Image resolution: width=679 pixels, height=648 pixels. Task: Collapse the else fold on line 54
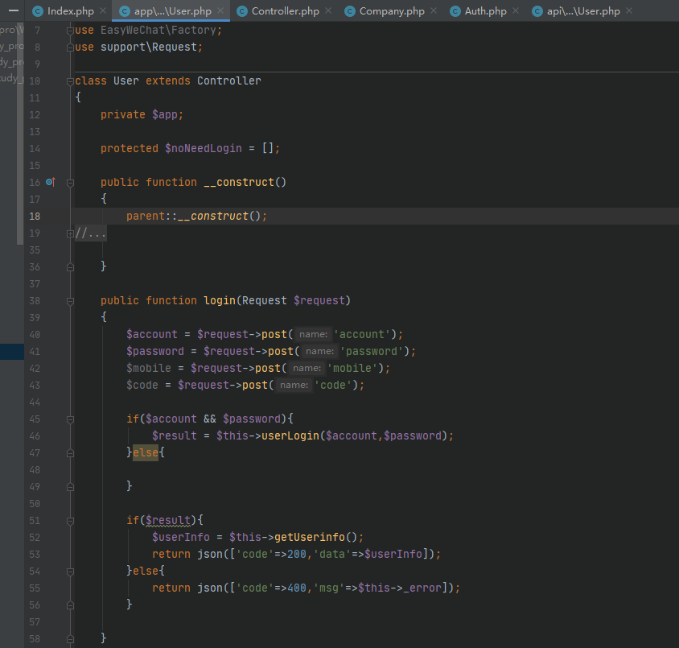70,572
